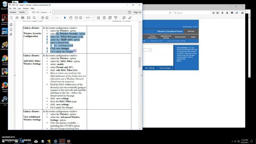Open the notification center in system tray
Viewport: 256px width, 144px height.
[x=252, y=141]
